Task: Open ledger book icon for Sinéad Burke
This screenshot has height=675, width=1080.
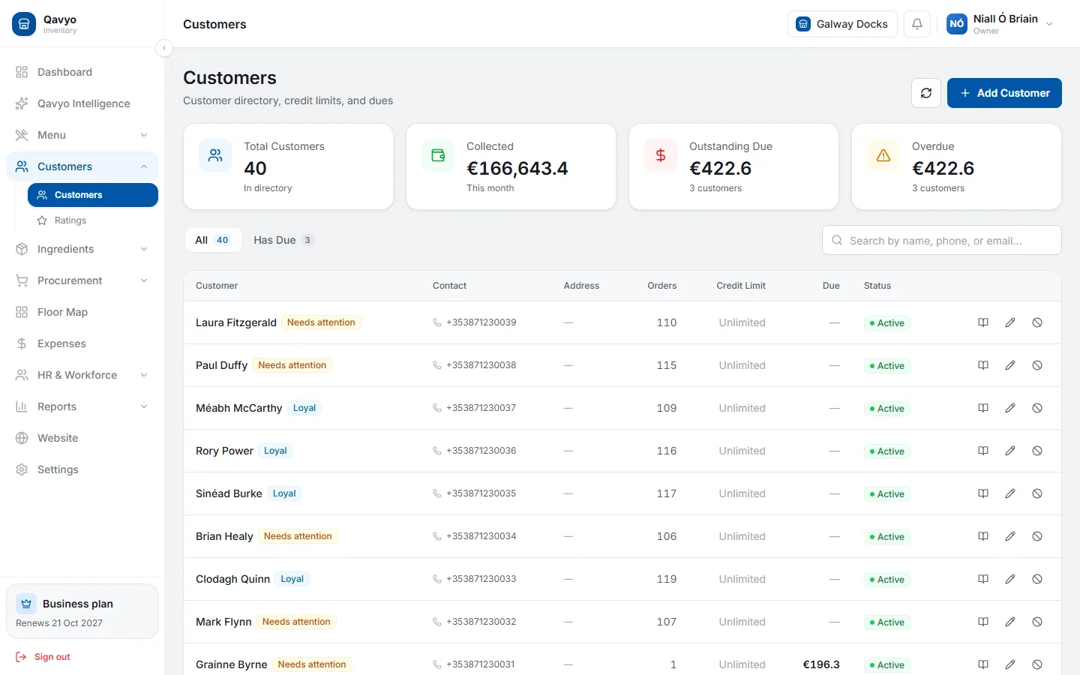Action: (983, 493)
